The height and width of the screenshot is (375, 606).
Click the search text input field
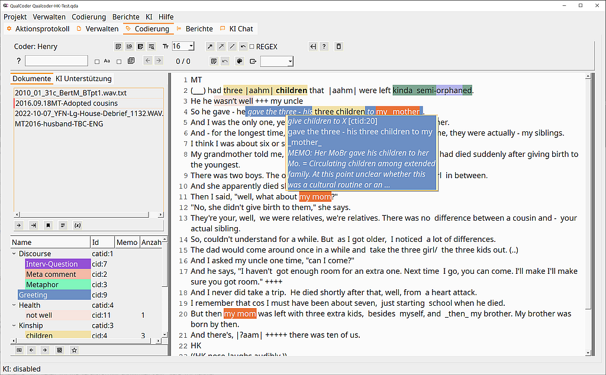point(56,61)
